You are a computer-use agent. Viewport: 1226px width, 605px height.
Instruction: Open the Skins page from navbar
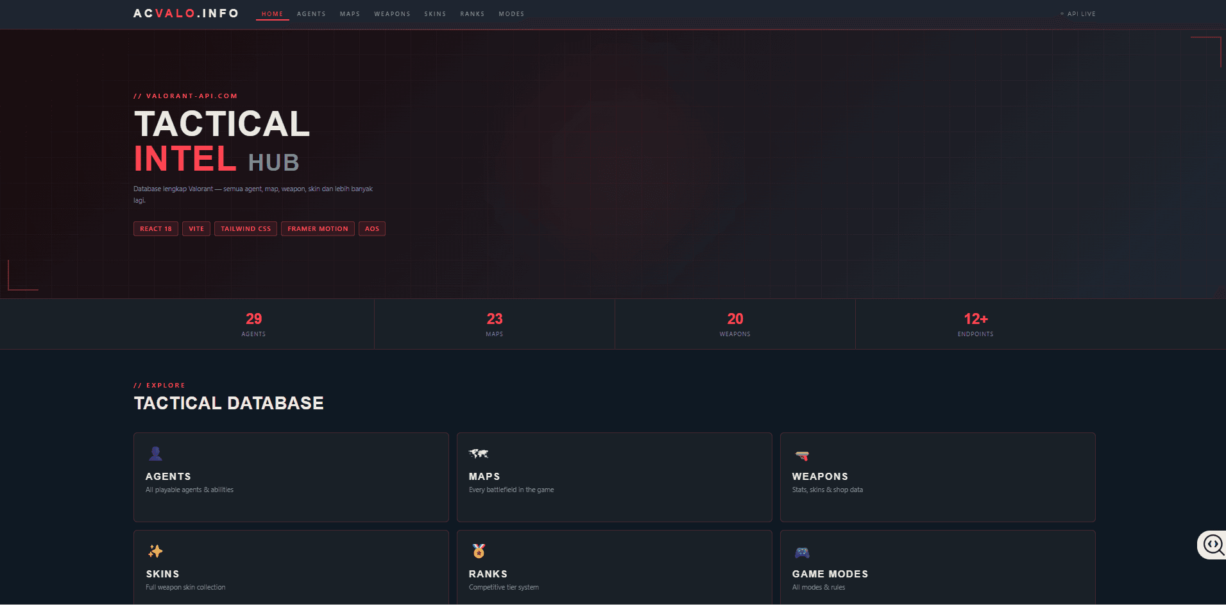435,14
